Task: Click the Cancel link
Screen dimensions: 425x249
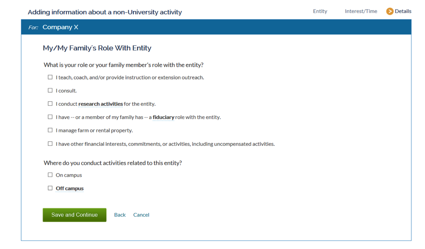Action: [141, 215]
